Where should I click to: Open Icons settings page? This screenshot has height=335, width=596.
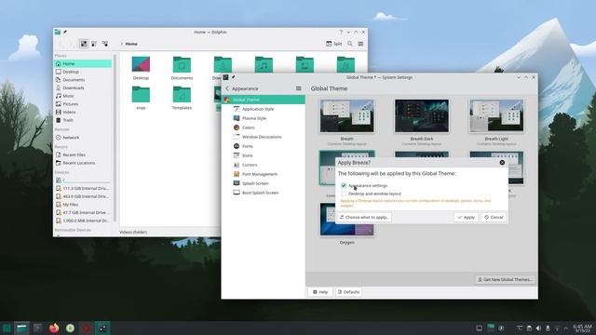263,155
